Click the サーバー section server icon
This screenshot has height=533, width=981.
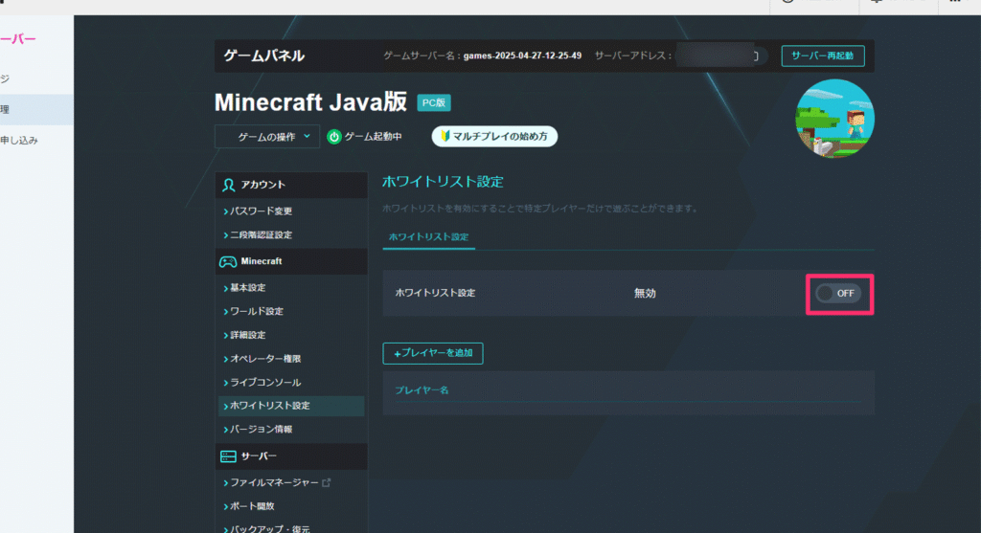point(228,456)
